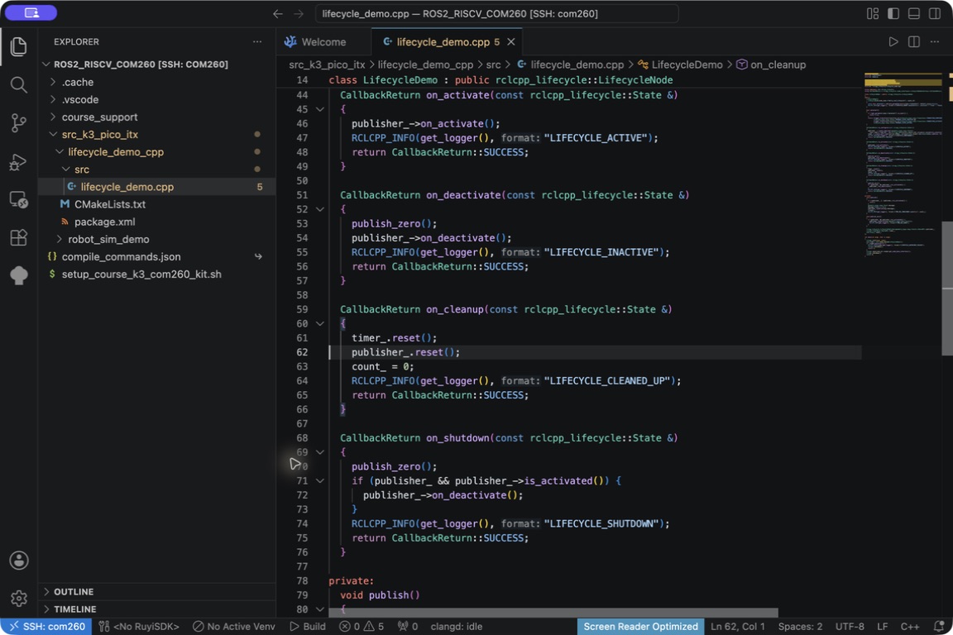Image resolution: width=953 pixels, height=635 pixels.
Task: Collapse the on_deactivate function fold arrow
Action: pos(319,209)
